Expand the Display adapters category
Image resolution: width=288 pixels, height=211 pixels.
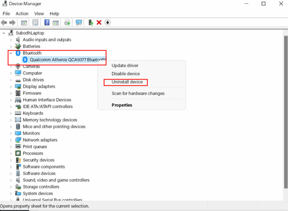[x=11, y=87]
